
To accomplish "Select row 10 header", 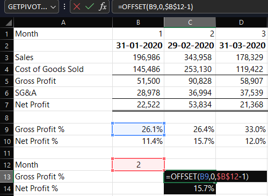I will point(6,141).
